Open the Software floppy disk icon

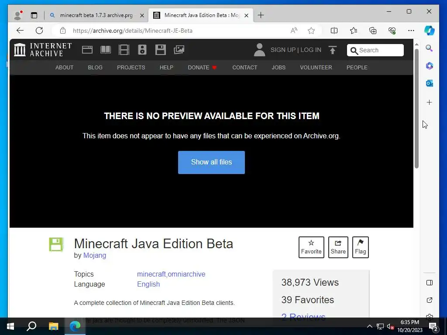161,50
